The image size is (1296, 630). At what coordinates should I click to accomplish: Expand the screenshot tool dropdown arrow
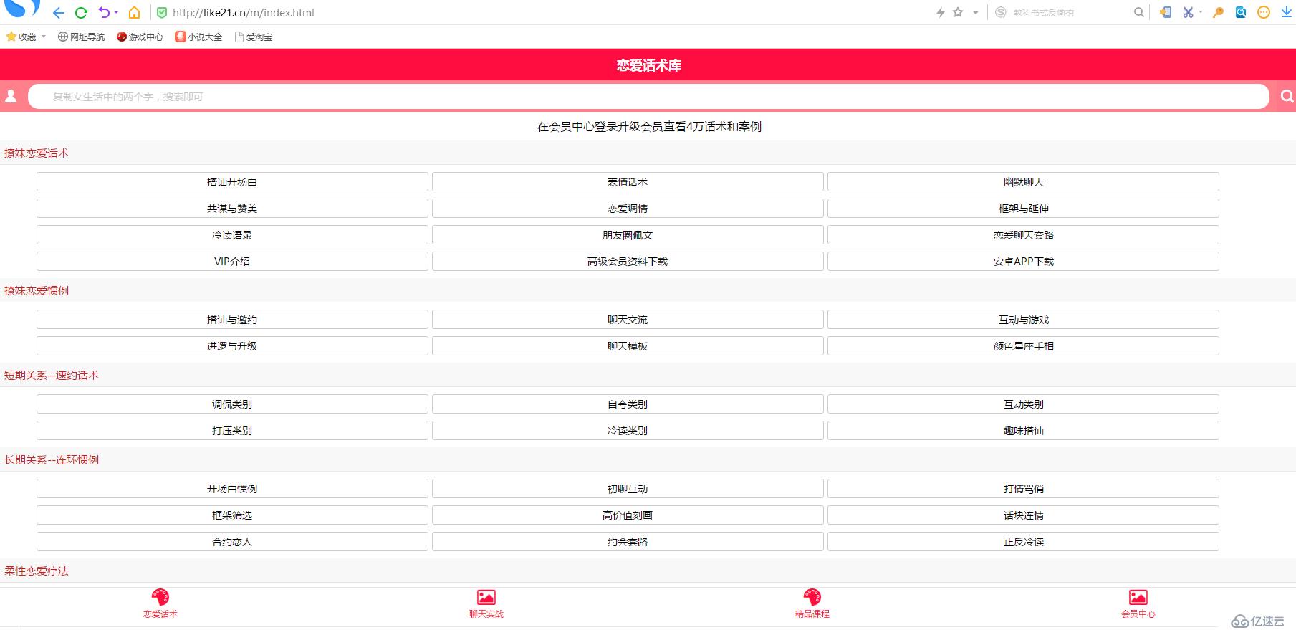(1201, 12)
